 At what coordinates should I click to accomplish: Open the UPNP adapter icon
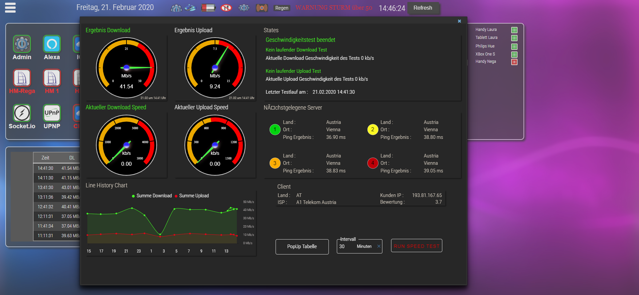coord(52,113)
